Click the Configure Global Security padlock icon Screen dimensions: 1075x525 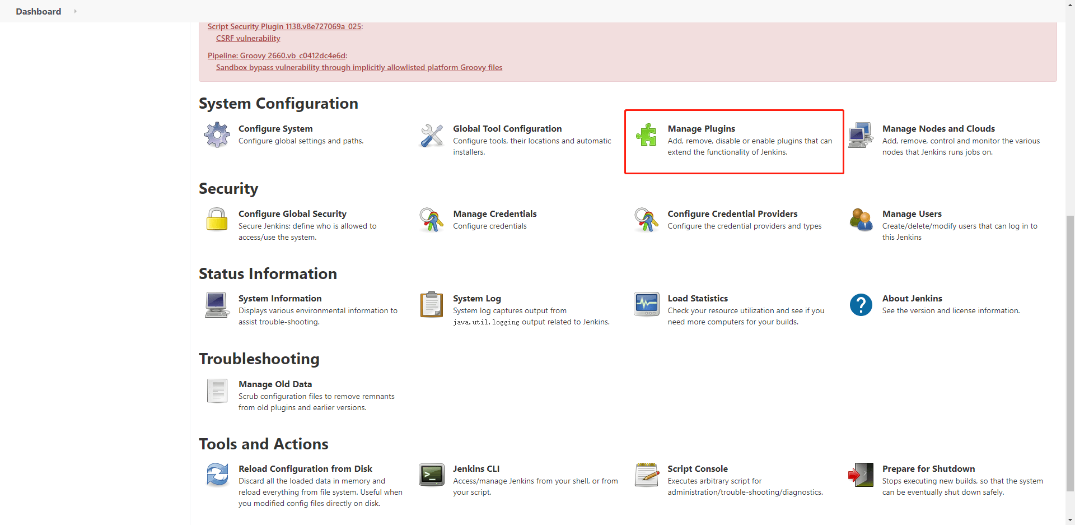click(217, 220)
